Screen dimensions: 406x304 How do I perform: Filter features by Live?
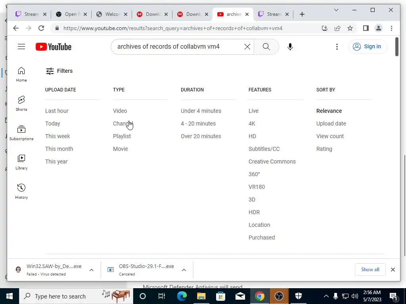click(253, 111)
